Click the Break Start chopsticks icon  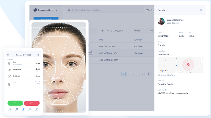tap(9, 70)
